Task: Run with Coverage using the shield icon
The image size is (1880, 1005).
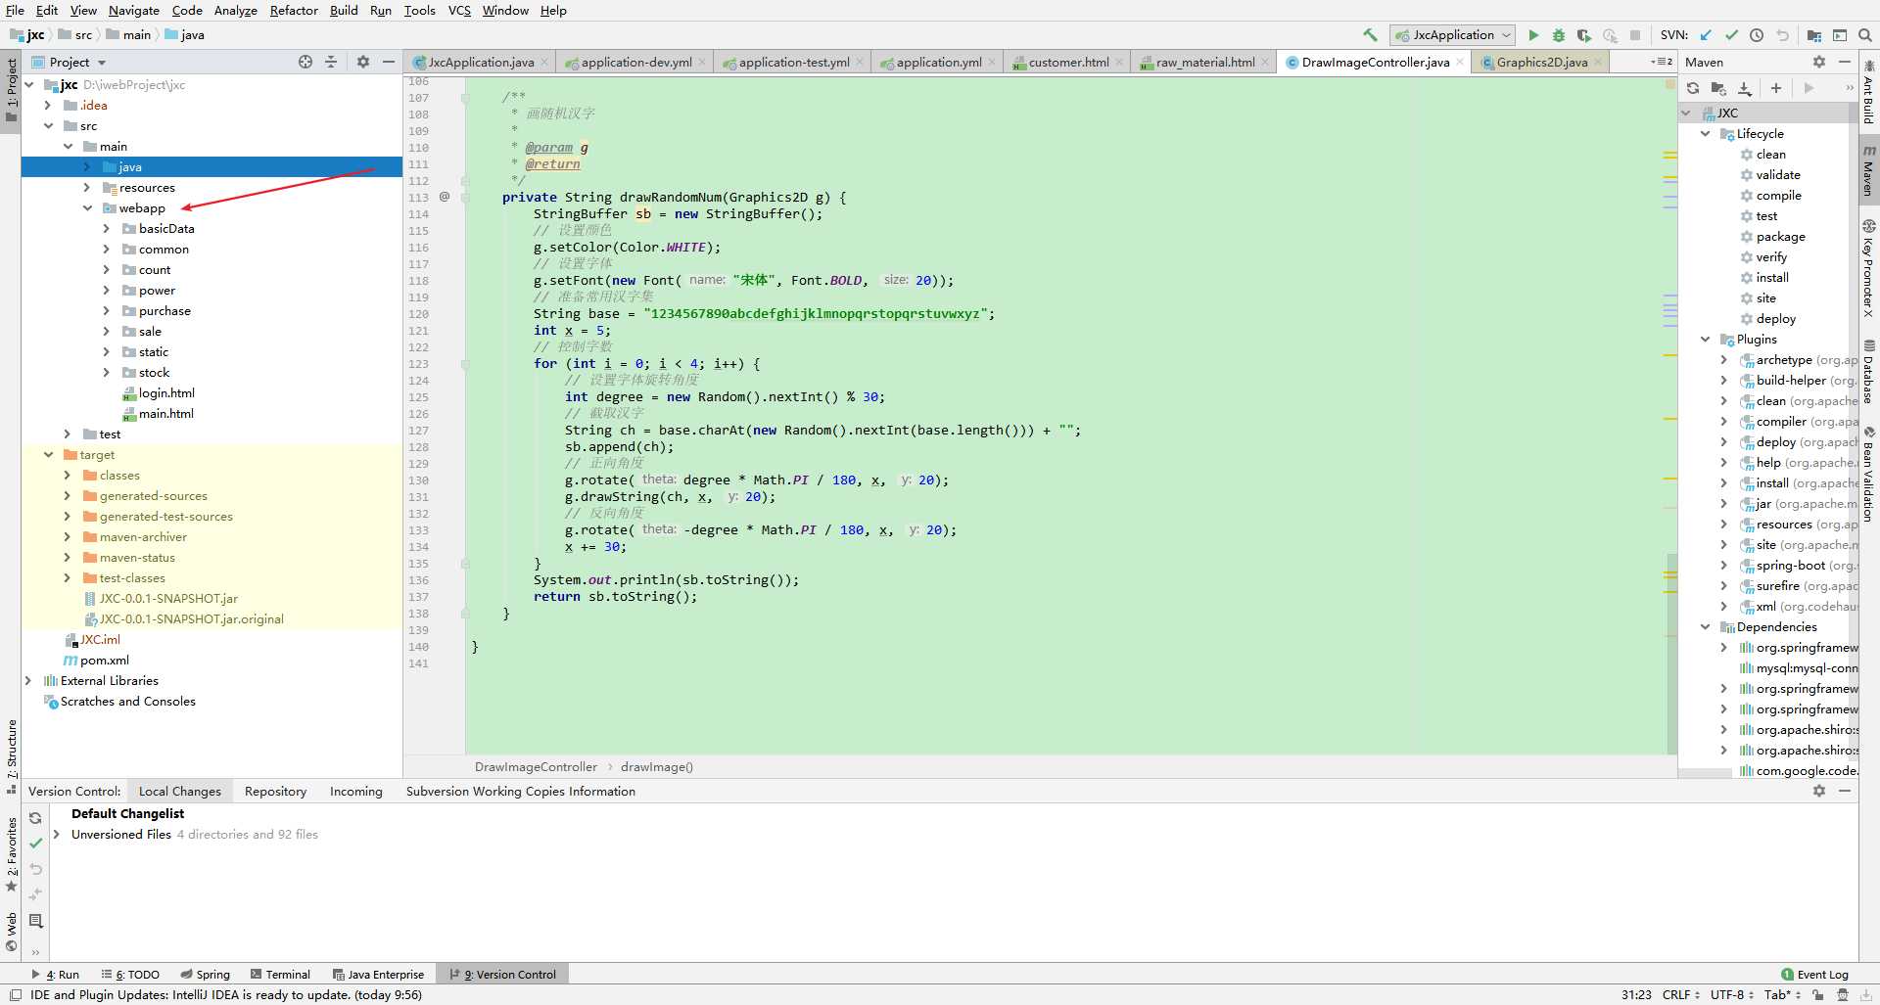Action: click(1584, 35)
